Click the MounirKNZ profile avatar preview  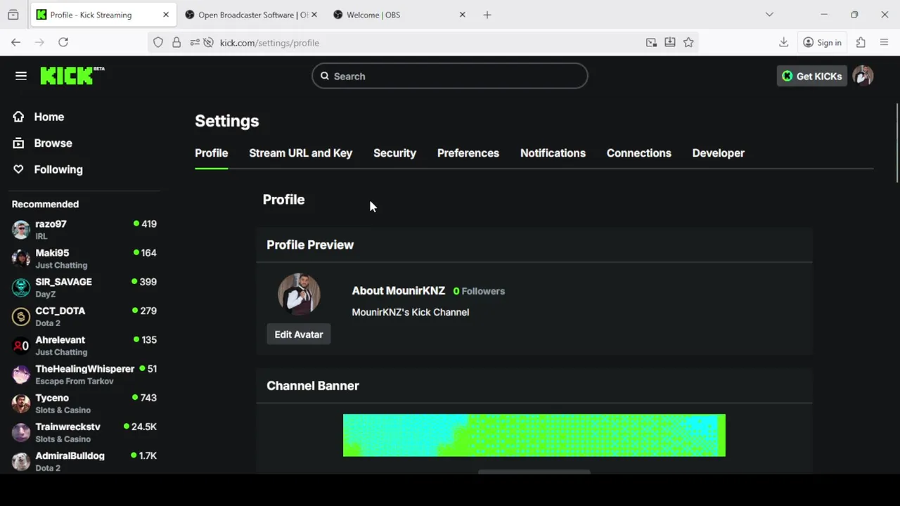(299, 294)
